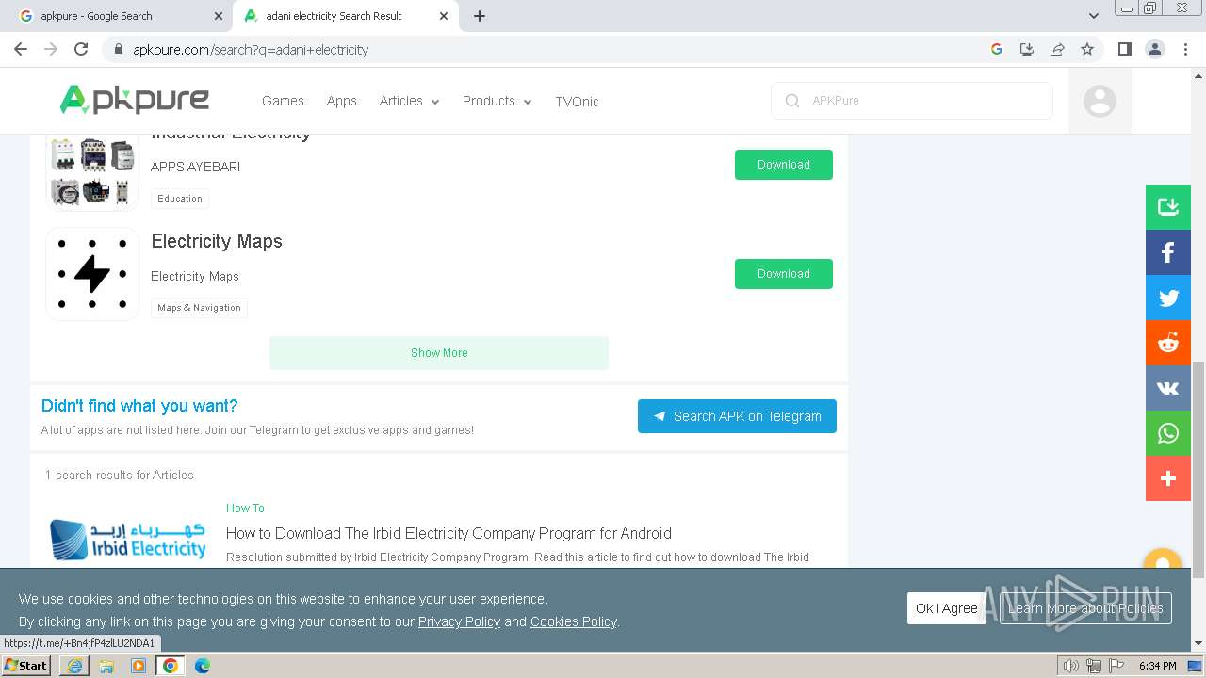
Task: Open the Games nav item
Action: click(283, 101)
